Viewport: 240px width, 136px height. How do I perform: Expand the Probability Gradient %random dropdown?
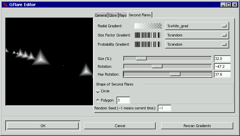coord(197,44)
